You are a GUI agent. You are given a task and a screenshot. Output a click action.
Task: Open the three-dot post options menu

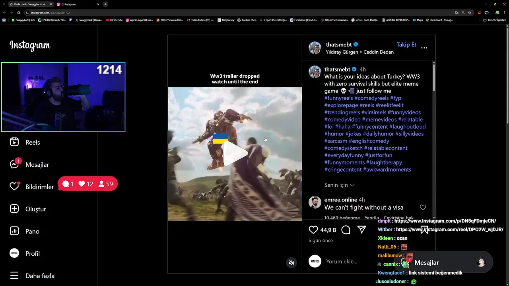[x=424, y=48]
